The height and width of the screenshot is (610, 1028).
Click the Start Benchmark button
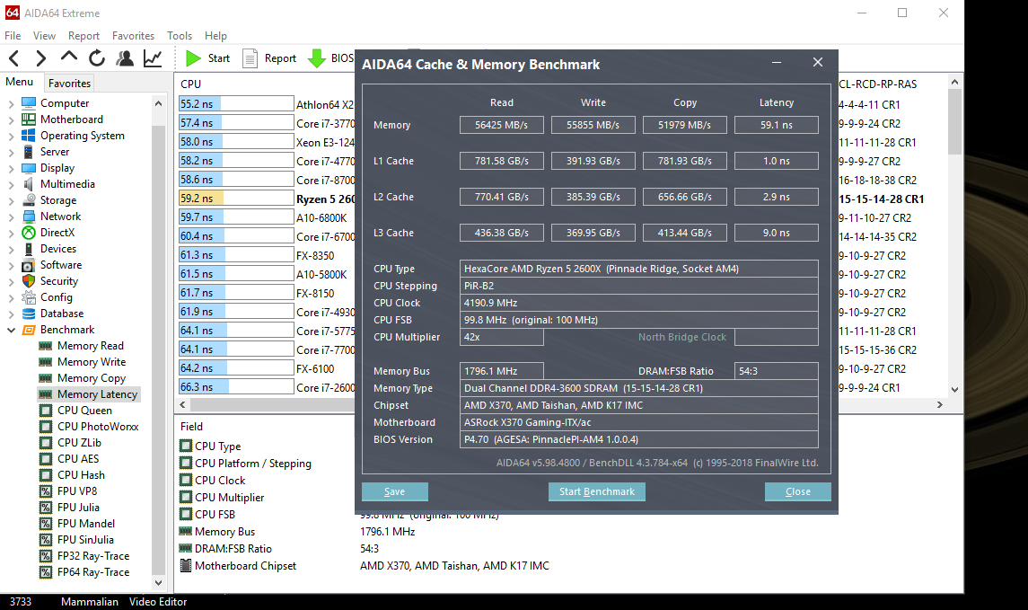597,492
